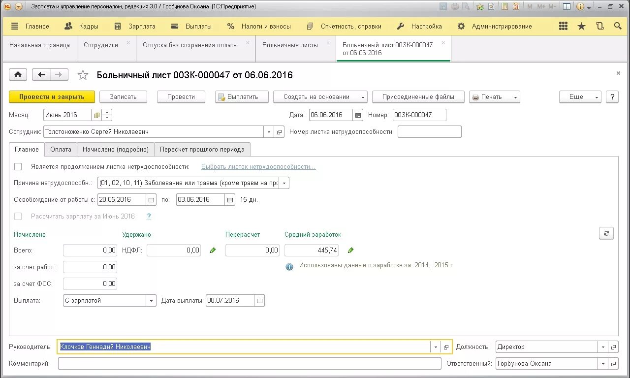The image size is (630, 378).
Task: Toggle 'Рассчитать зарплату за Июнь 2016' checkbox
Action: [18, 217]
